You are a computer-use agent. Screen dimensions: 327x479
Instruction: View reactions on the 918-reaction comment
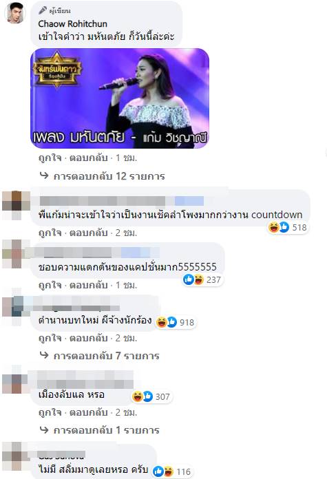coord(176,322)
